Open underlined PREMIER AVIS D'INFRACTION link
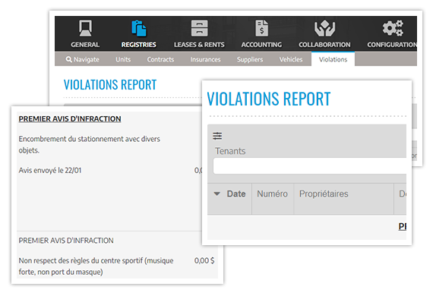Screen dimensions: 433x296 pyautogui.click(x=70, y=118)
